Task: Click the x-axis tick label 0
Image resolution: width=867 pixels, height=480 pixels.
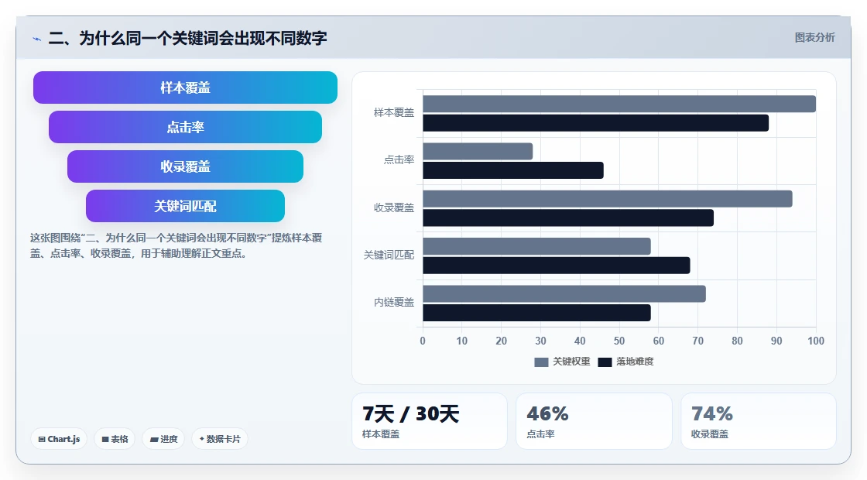Action: click(423, 341)
